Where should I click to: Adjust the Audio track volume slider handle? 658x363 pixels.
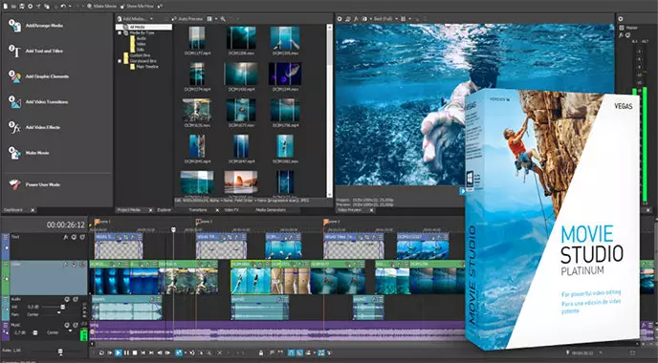pos(62,307)
